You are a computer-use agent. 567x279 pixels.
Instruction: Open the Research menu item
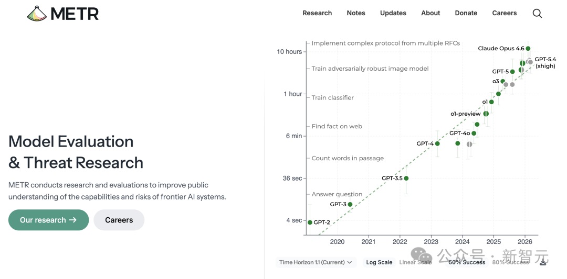click(x=317, y=13)
